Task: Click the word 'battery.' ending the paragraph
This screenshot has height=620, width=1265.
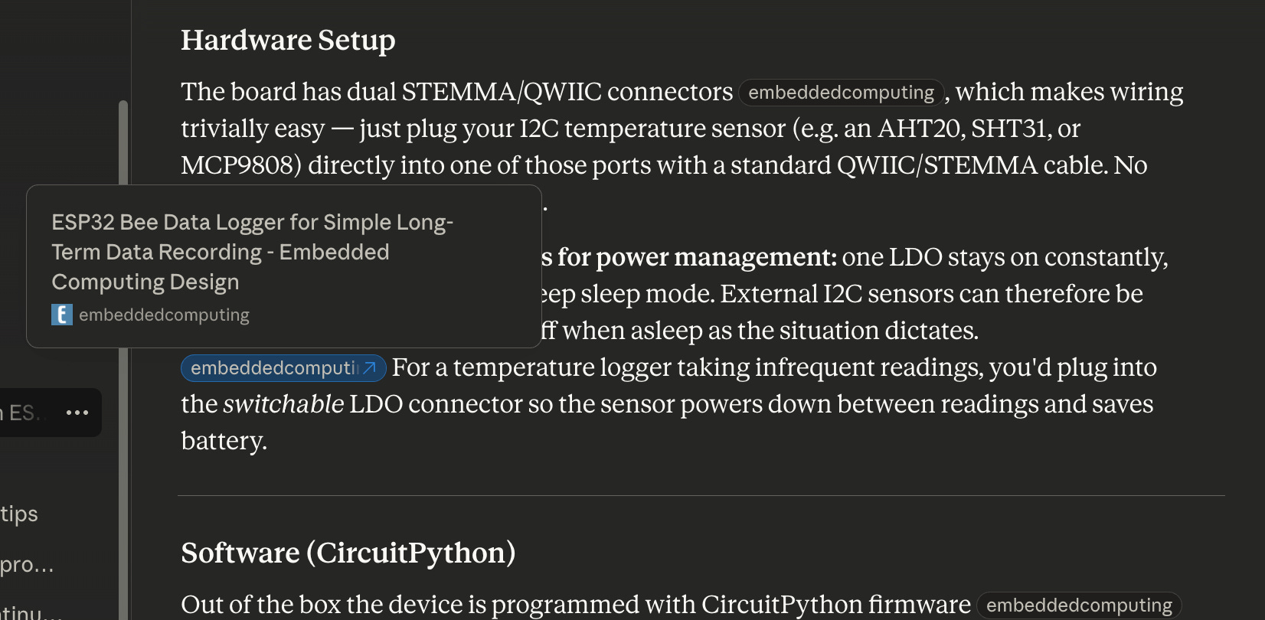Action: [x=224, y=441]
